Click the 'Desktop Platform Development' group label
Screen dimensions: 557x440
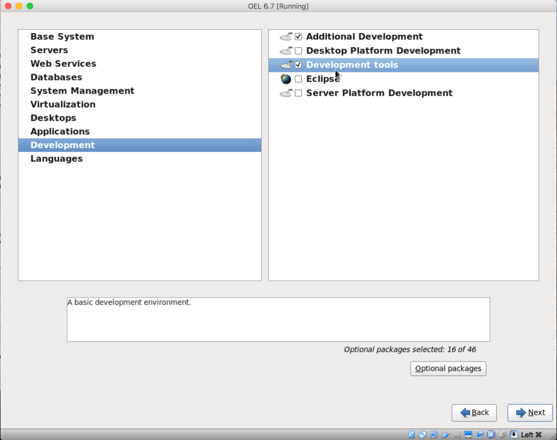(383, 51)
